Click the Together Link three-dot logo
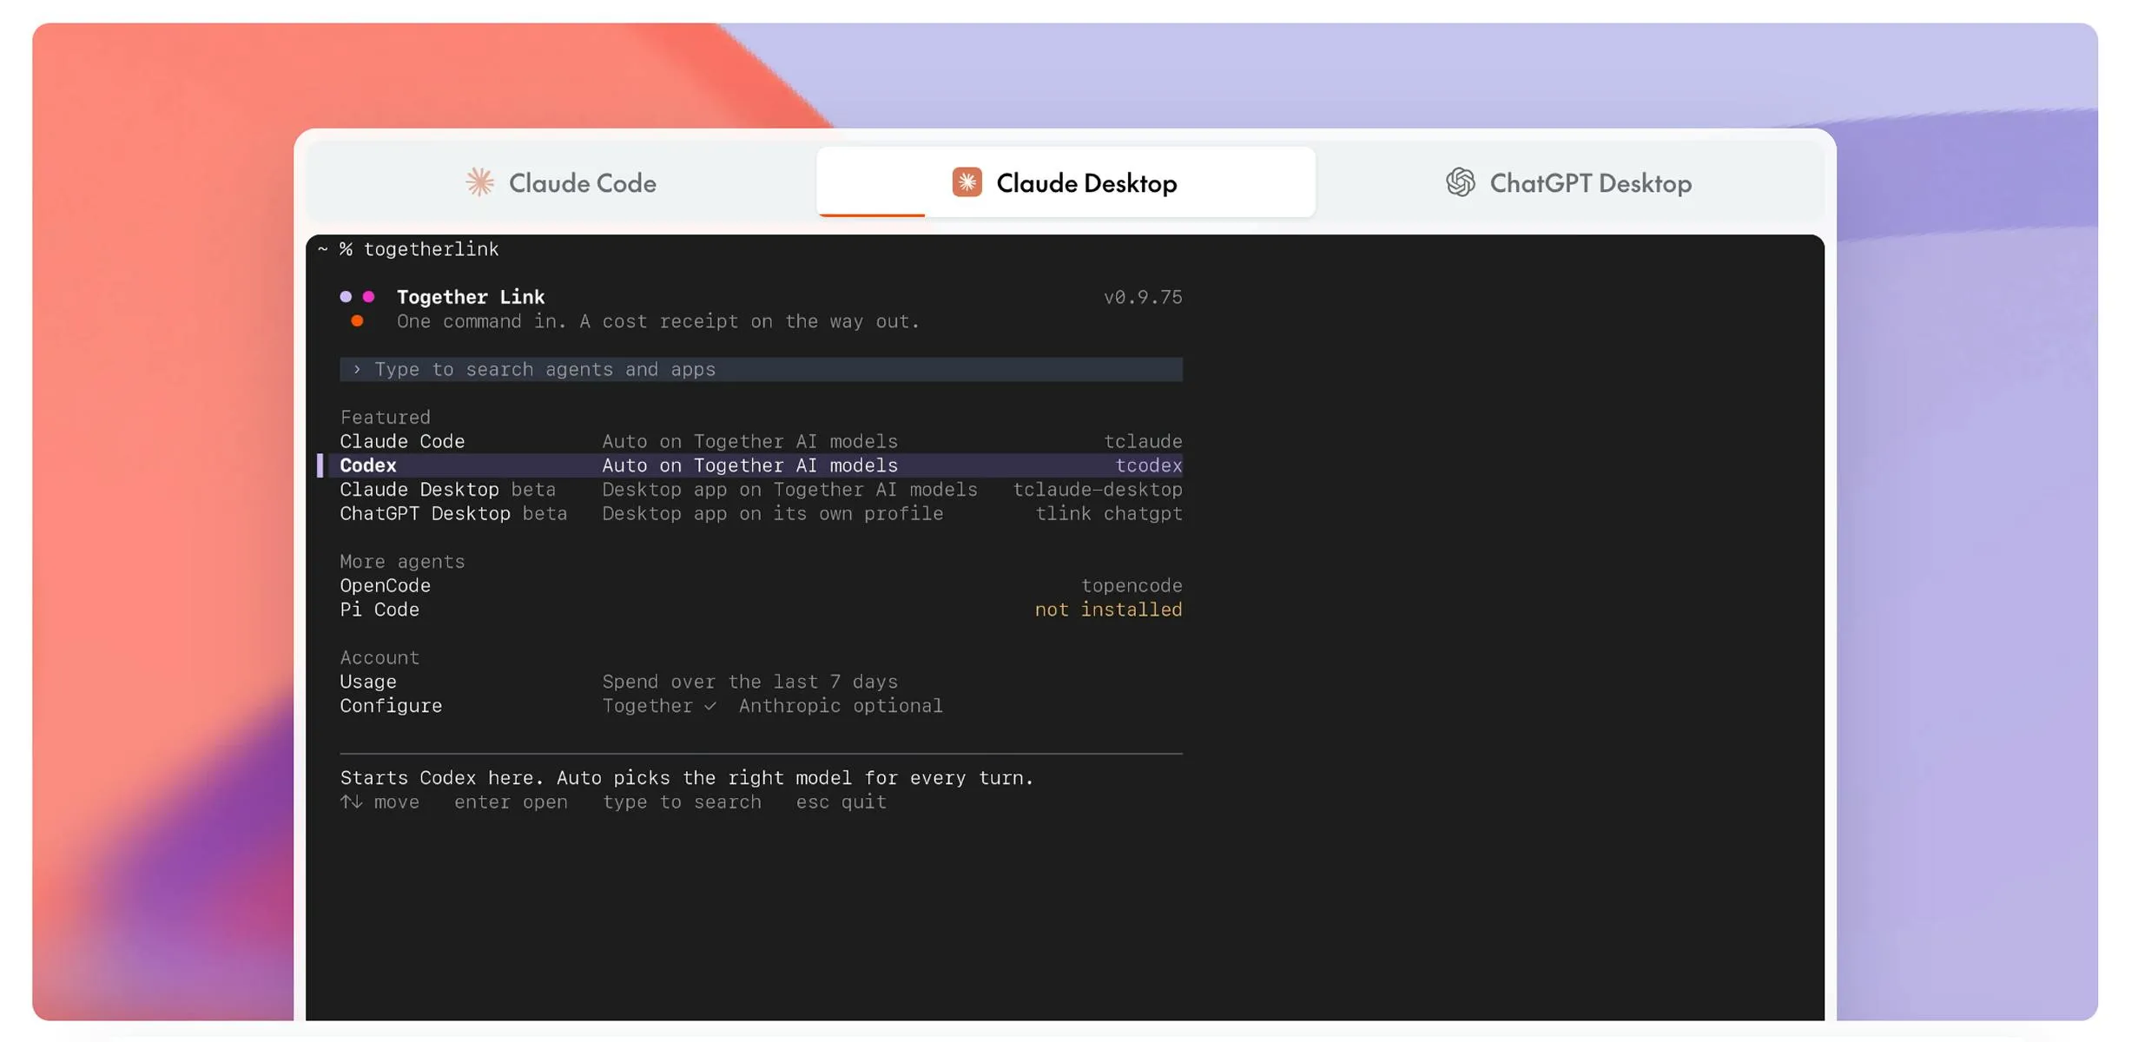 (357, 308)
